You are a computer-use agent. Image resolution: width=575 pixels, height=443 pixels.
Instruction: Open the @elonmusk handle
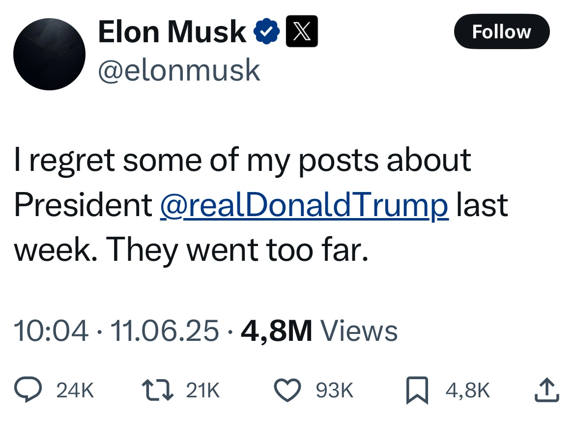point(179,70)
